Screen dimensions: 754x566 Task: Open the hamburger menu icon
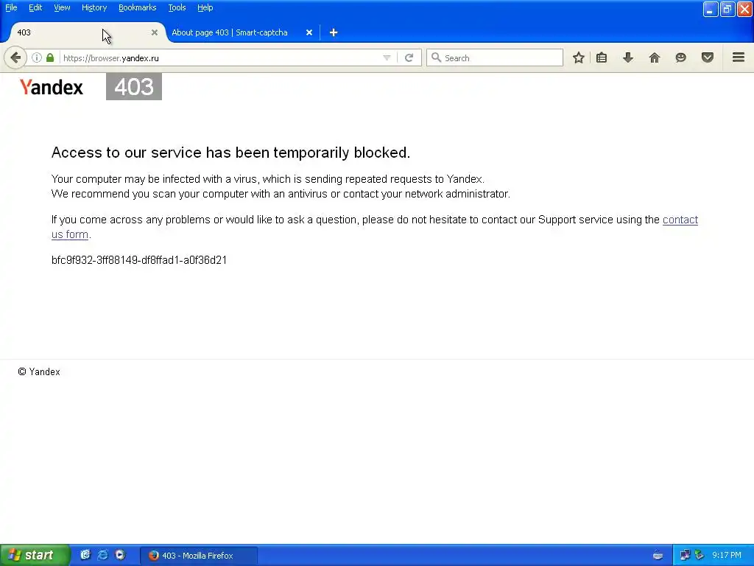click(x=739, y=57)
